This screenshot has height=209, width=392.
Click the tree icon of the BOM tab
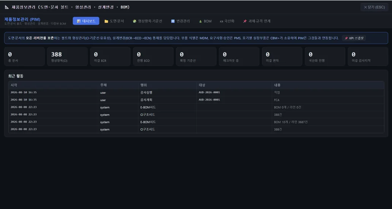[200, 21]
